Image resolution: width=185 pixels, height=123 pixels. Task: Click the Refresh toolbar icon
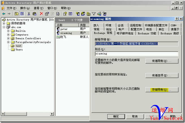point(52,14)
